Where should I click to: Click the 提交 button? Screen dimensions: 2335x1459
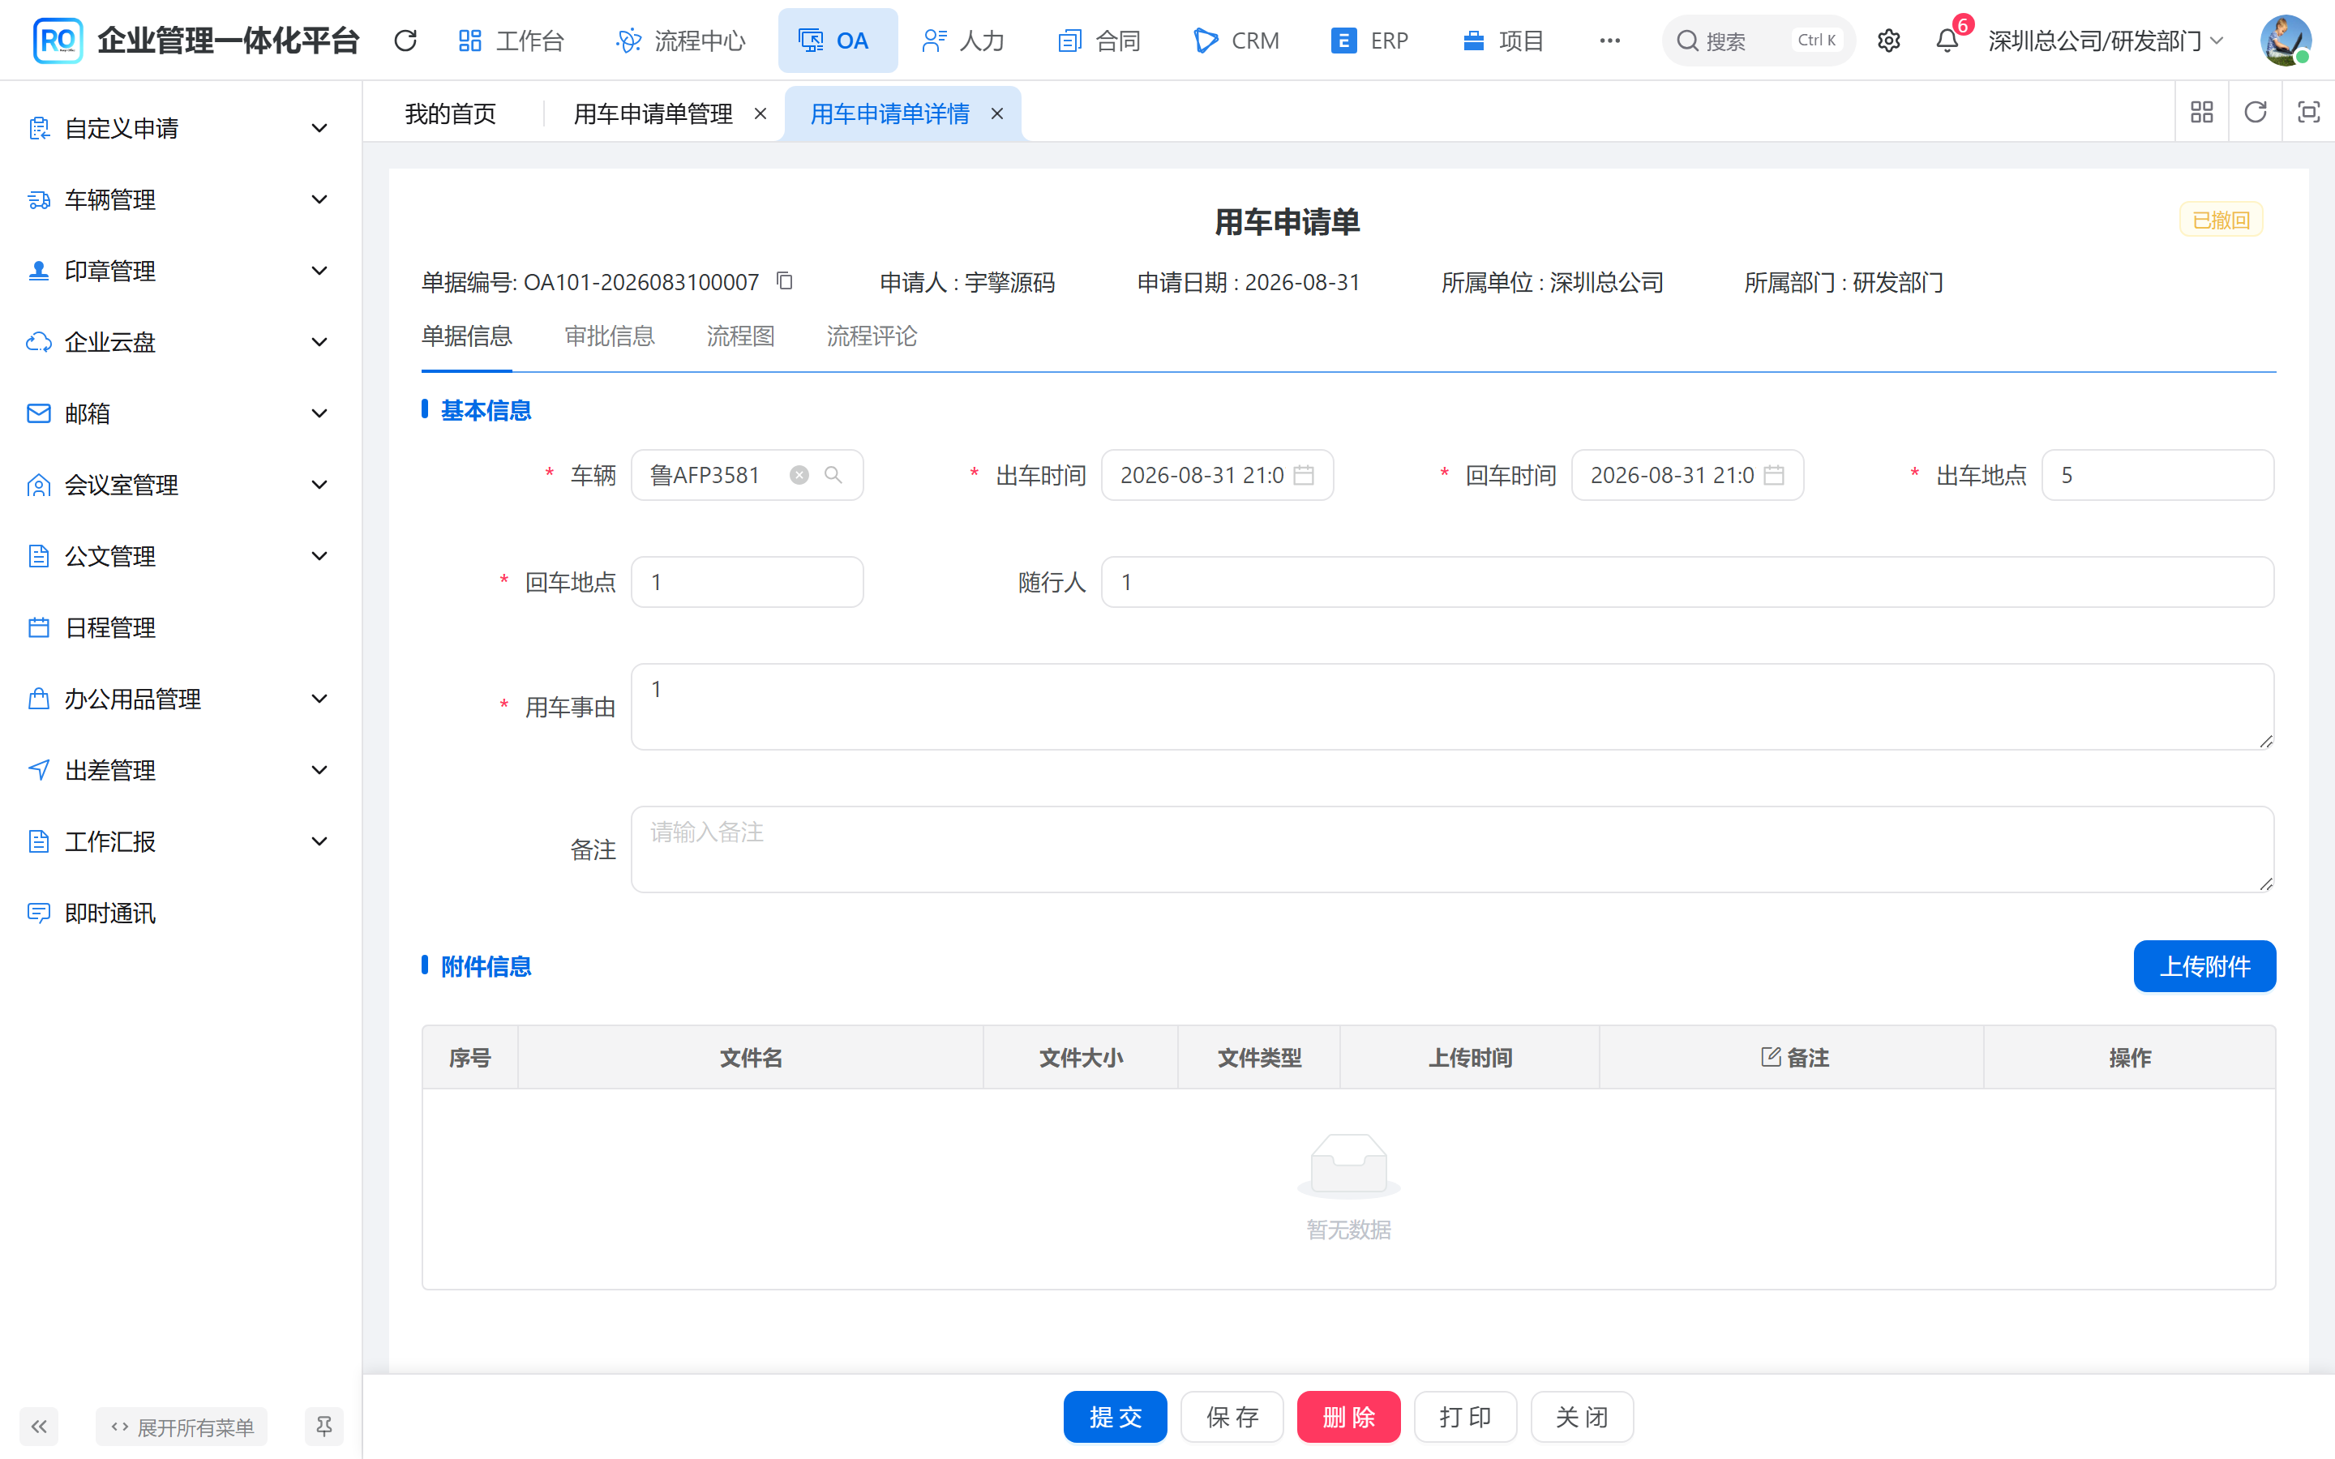click(1116, 1417)
